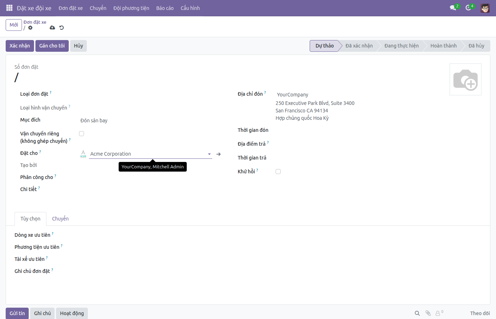Open the Cấu hình menu
496x319 pixels.
click(x=190, y=8)
